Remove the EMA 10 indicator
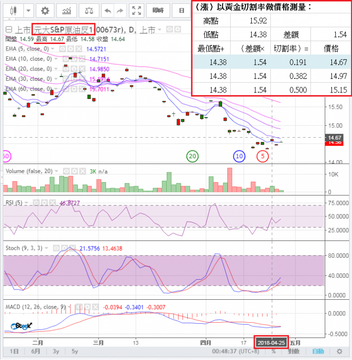This screenshot has height=360, width=352. click(82, 59)
